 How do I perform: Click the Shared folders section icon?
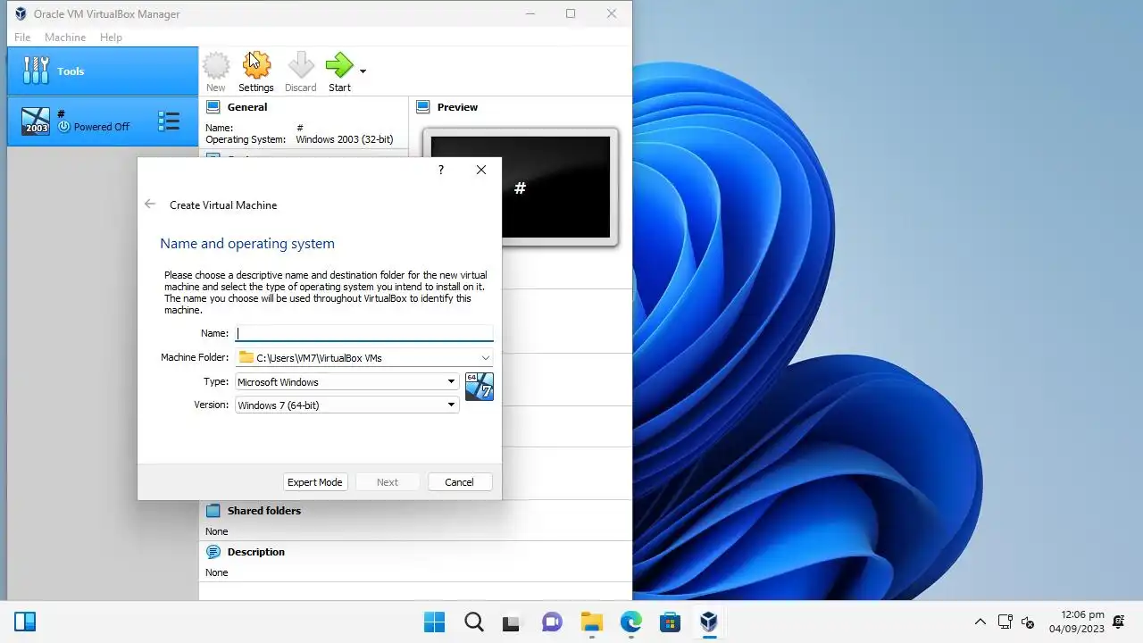click(x=213, y=511)
